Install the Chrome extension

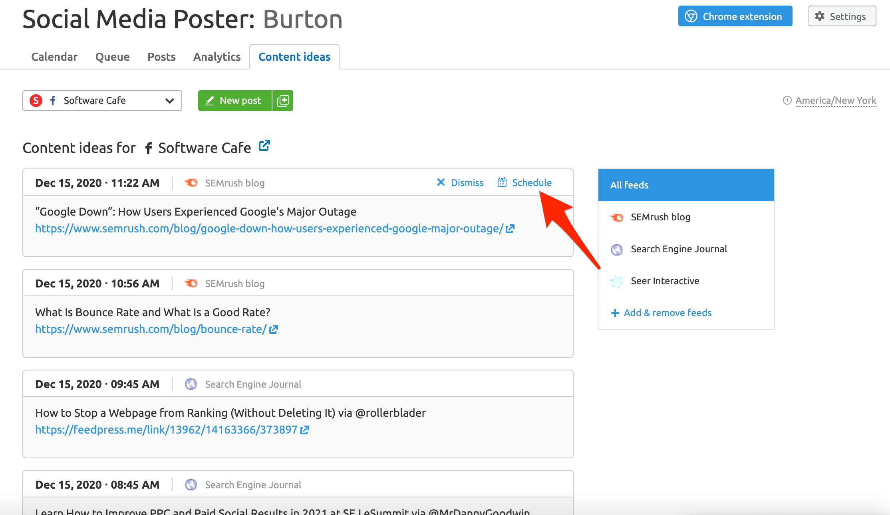(735, 16)
